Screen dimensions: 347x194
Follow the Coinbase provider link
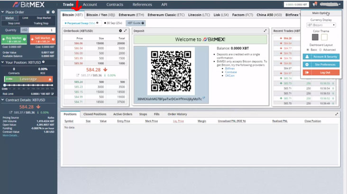pos(231,72)
